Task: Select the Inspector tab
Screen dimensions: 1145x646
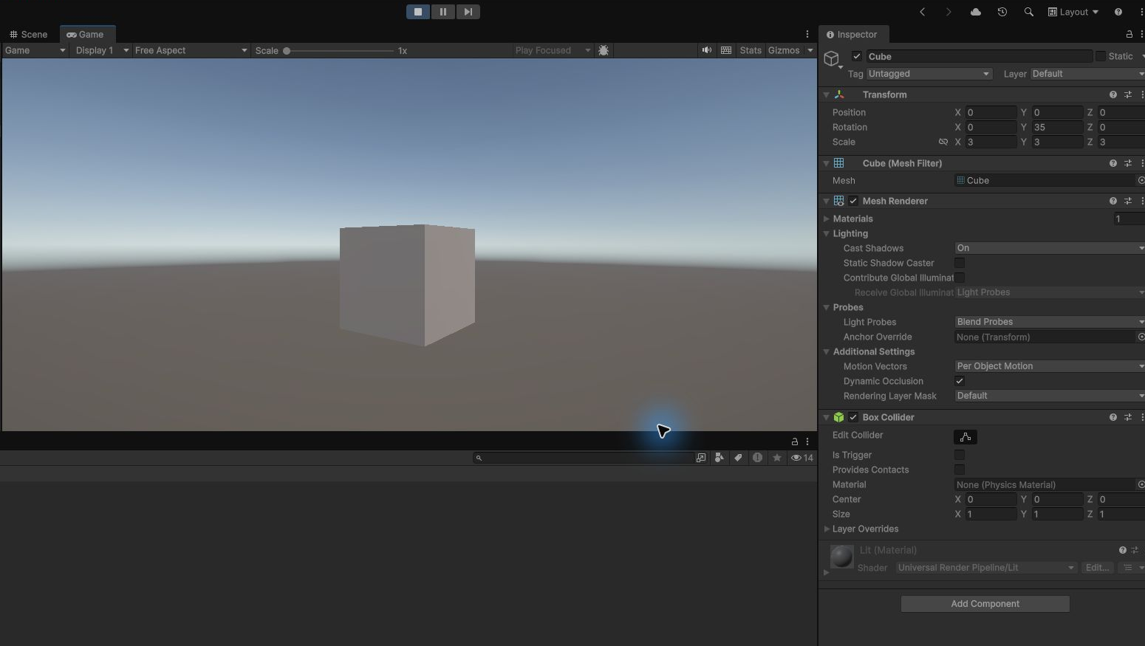Action: [852, 35]
